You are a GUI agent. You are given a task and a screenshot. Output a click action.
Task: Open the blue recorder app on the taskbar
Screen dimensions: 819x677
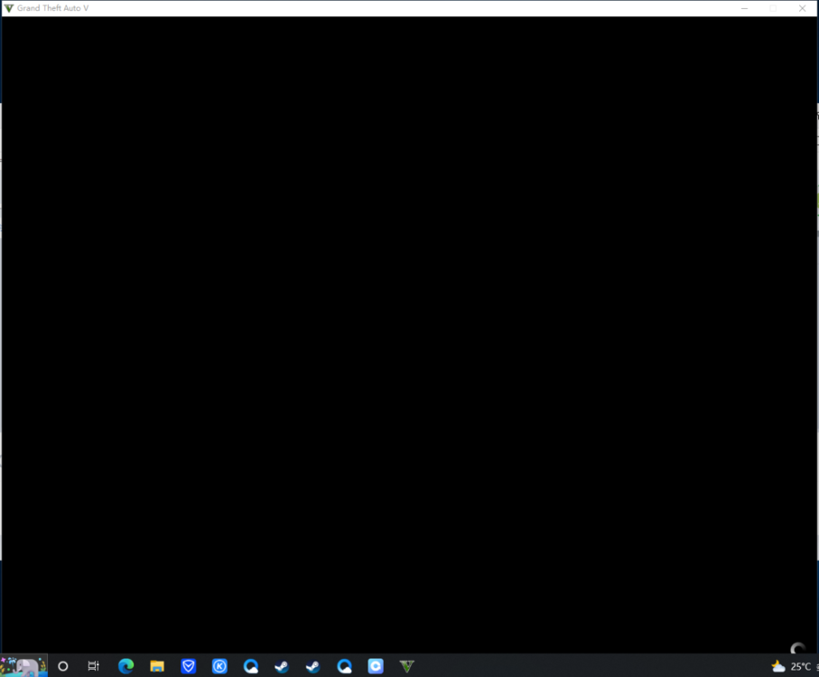point(375,666)
